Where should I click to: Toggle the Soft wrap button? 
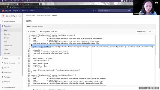[141, 32]
